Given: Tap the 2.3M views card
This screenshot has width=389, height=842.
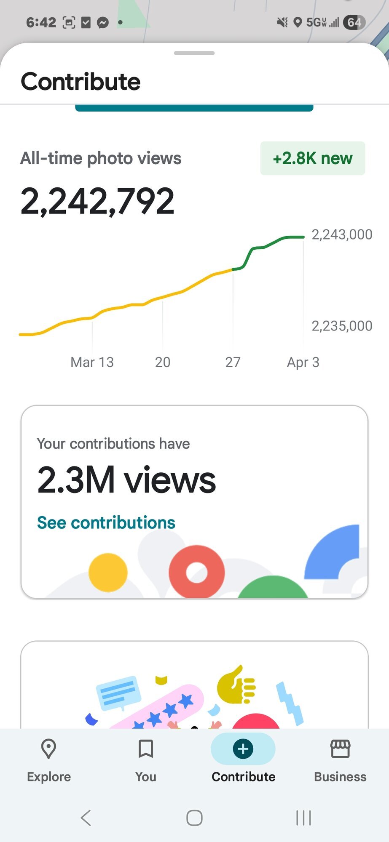Looking at the screenshot, I should (194, 480).
